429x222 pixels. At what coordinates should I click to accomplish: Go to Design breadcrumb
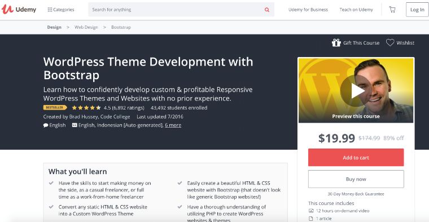tap(54, 27)
